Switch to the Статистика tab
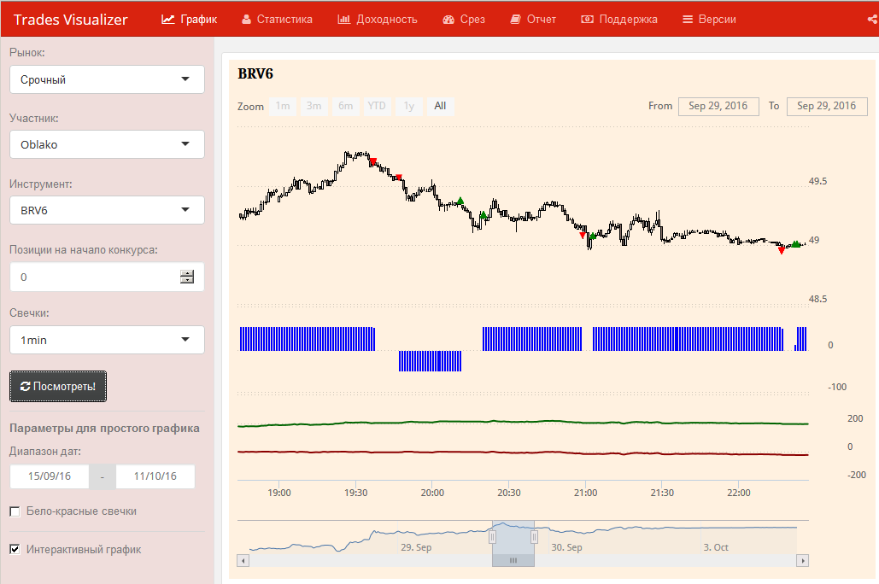Screen dimensions: 879x584 tap(277, 20)
